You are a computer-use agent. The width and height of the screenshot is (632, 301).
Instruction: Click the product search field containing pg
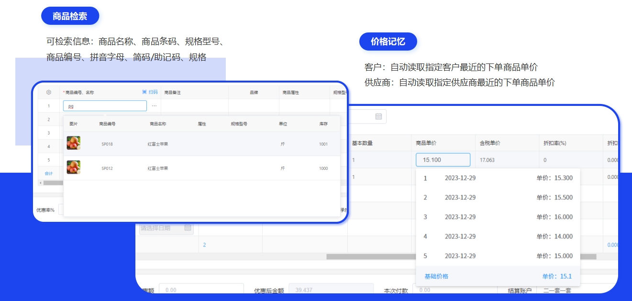pos(105,106)
